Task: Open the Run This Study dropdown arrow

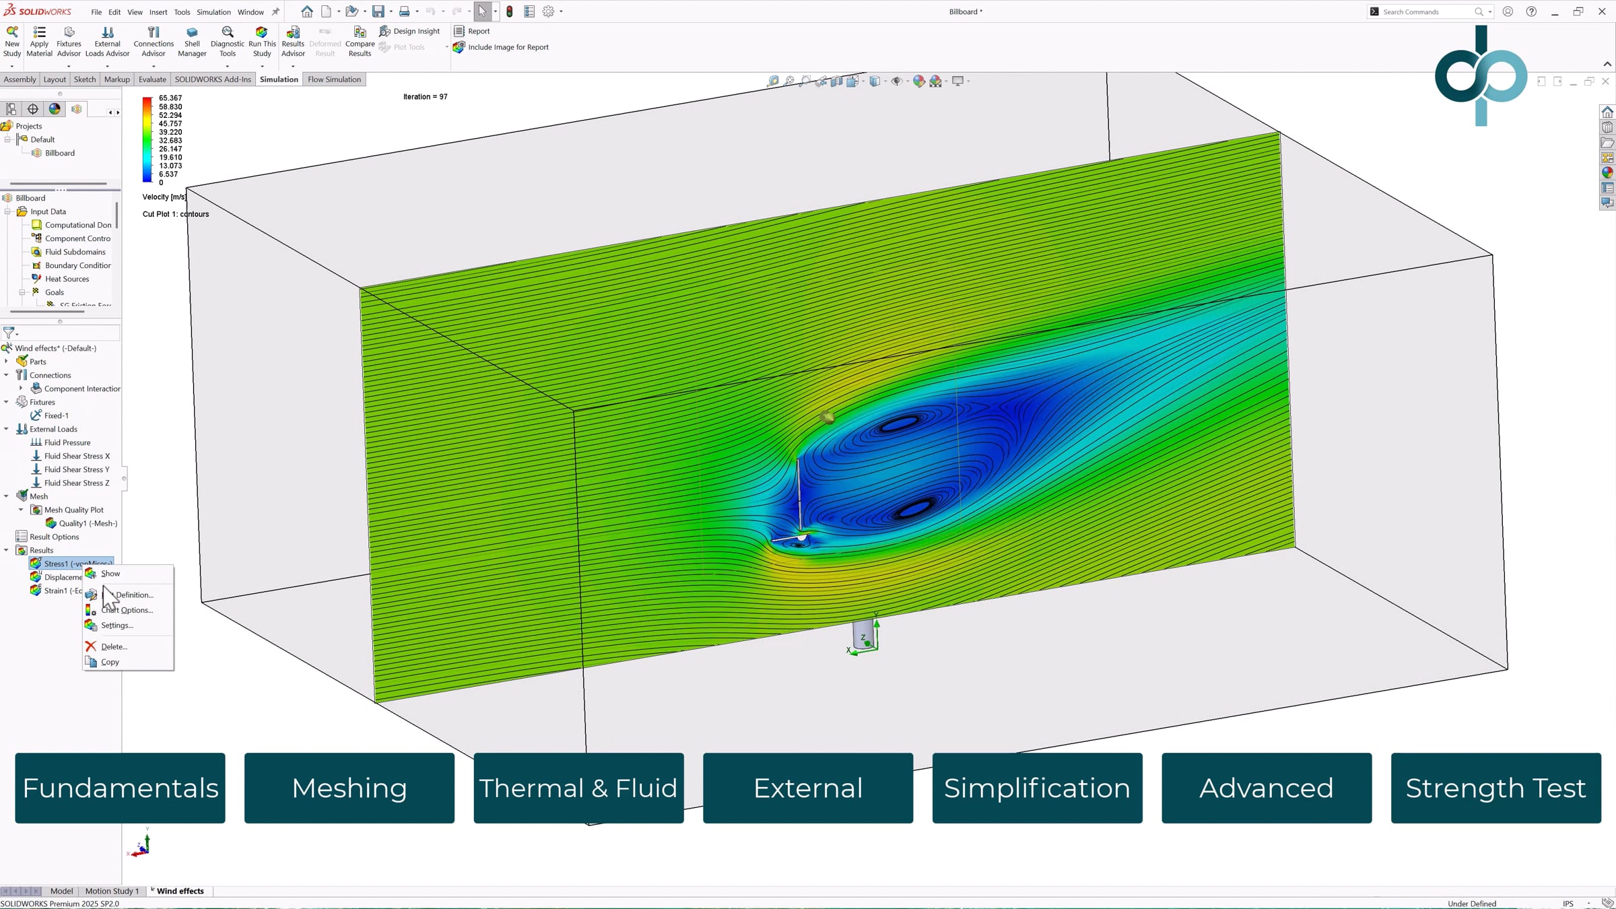Action: coord(262,66)
